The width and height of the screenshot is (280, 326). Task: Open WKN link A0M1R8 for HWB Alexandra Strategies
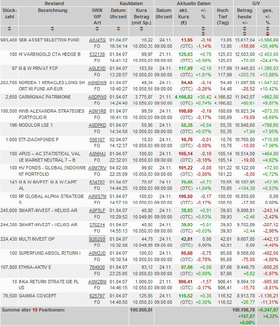97,111
